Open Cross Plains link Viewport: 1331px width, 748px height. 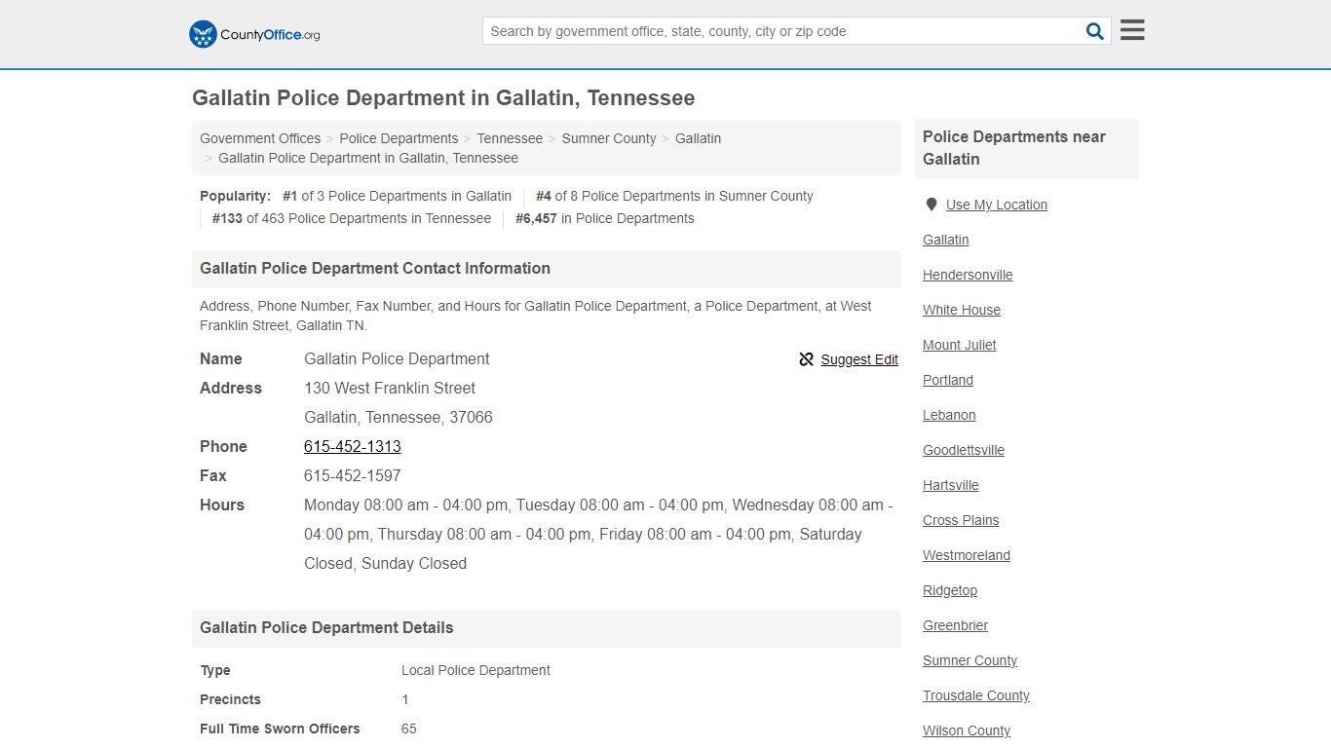961,520
